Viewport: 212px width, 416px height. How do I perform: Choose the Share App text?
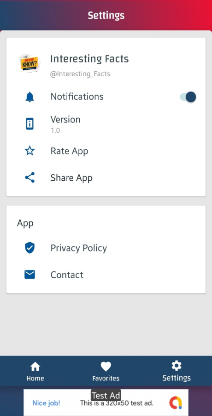(71, 178)
